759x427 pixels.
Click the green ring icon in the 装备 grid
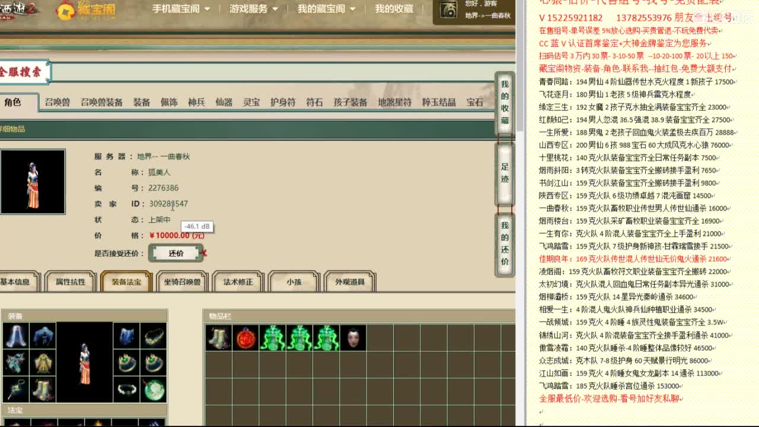(x=126, y=363)
